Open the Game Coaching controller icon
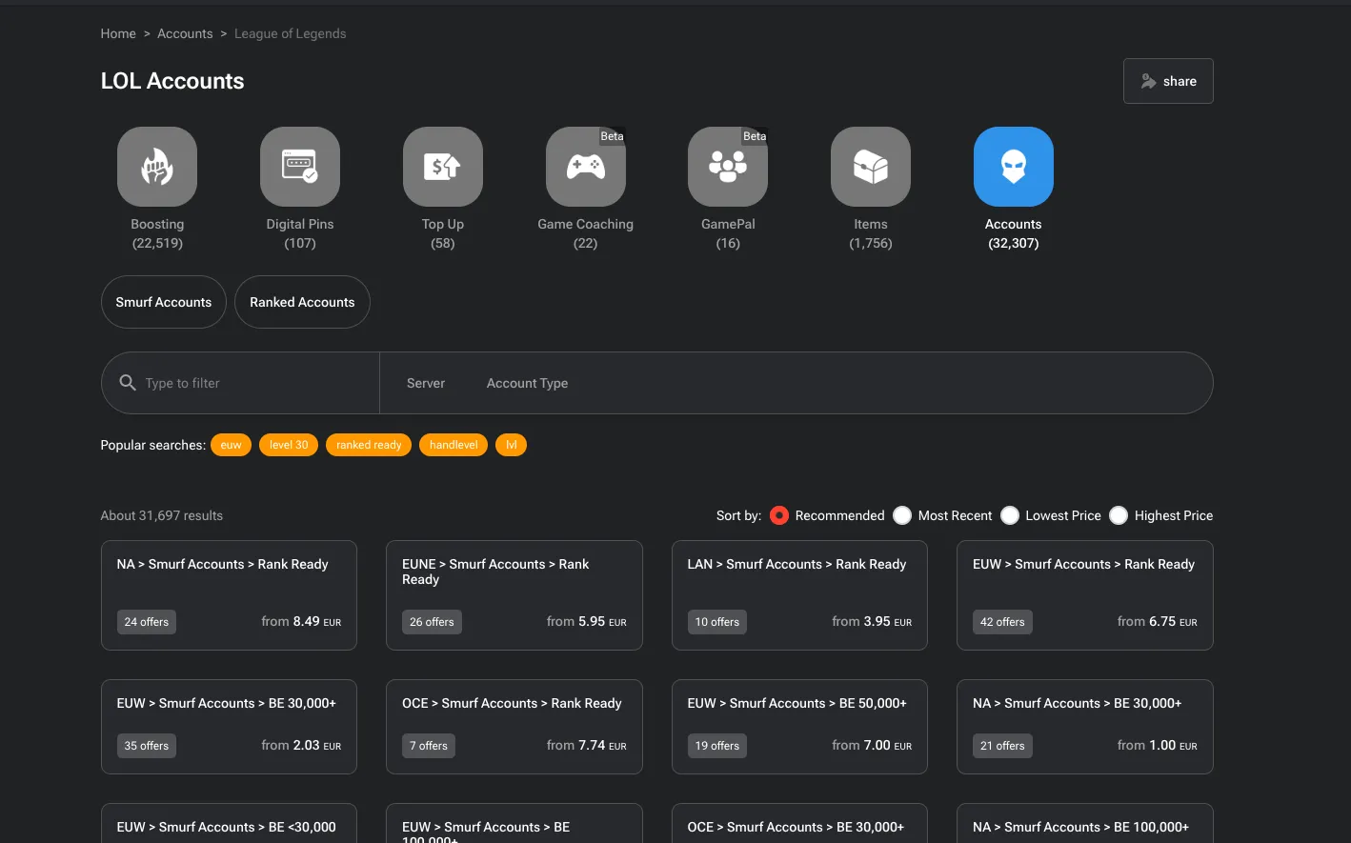Image resolution: width=1351 pixels, height=843 pixels. coord(586,167)
